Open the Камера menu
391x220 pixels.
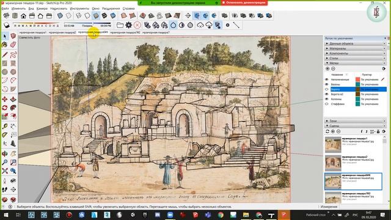coord(42,9)
